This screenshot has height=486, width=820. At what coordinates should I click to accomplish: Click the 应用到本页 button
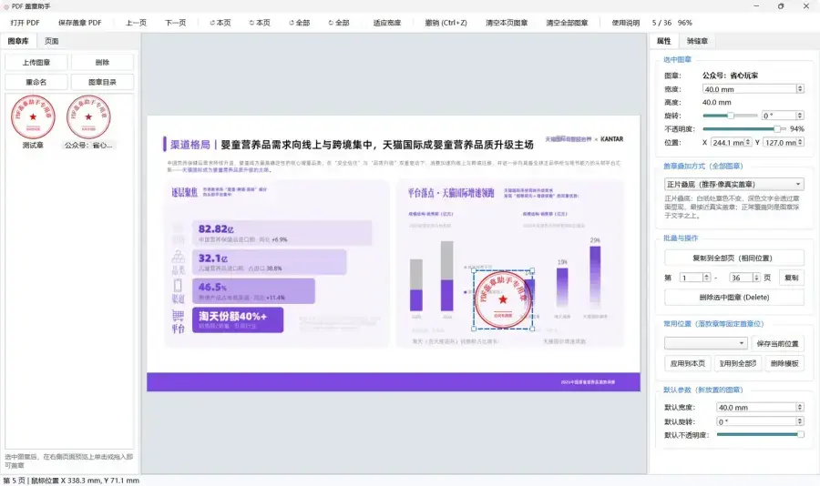(687, 363)
